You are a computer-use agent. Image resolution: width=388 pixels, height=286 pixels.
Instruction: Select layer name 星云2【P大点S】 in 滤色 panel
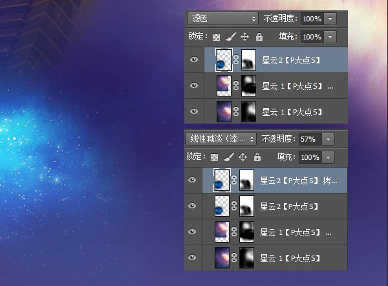point(291,60)
